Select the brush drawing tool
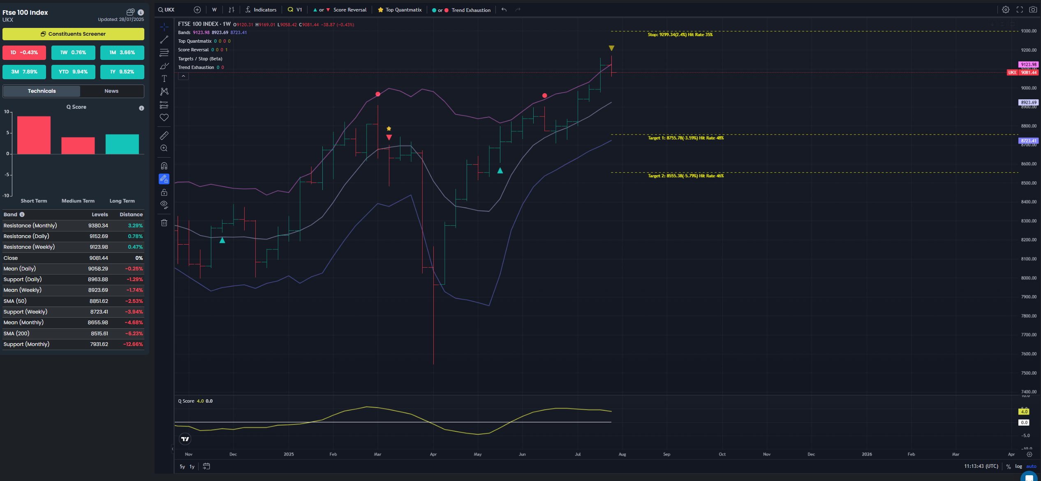This screenshot has height=481, width=1041. tap(164, 66)
